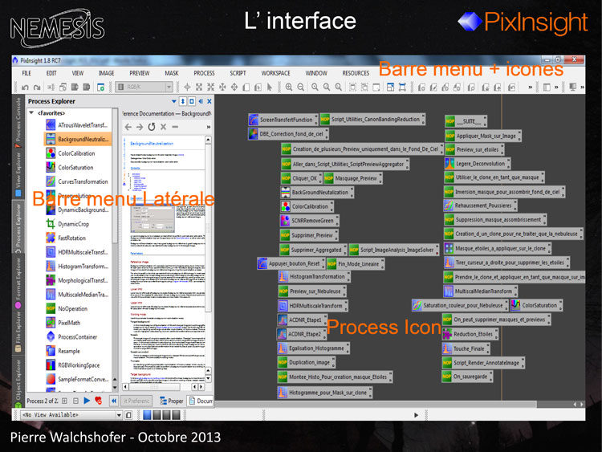Image resolution: width=602 pixels, height=452 pixels.
Task: Select DynamicCrop process
Action: point(67,224)
